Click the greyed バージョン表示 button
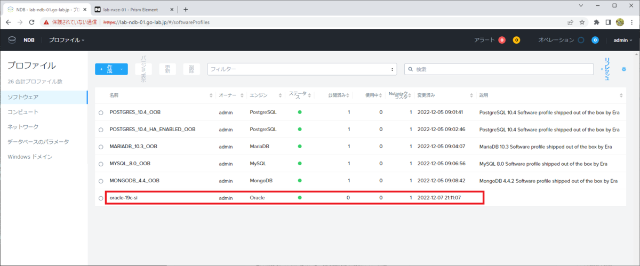 [143, 69]
